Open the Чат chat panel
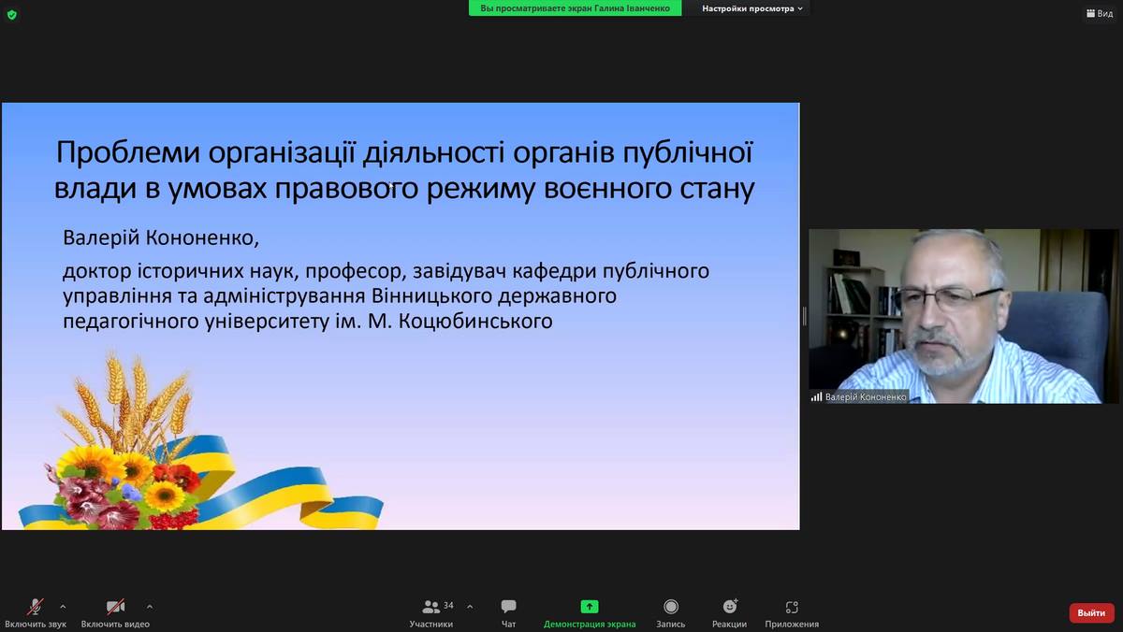Screen dimensions: 1123x632 pyautogui.click(x=508, y=611)
